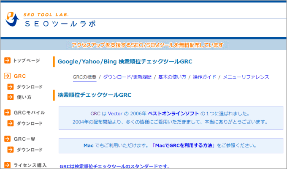Click the SEO Tool Lab logo icon
This screenshot has height=169, width=287.
[x=12, y=19]
